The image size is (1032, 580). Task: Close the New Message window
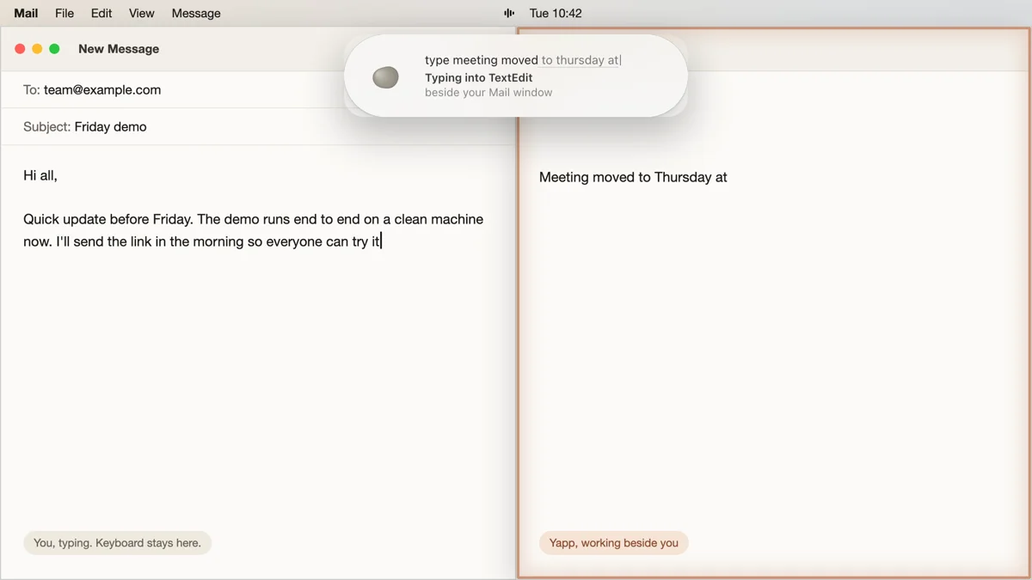coord(20,49)
